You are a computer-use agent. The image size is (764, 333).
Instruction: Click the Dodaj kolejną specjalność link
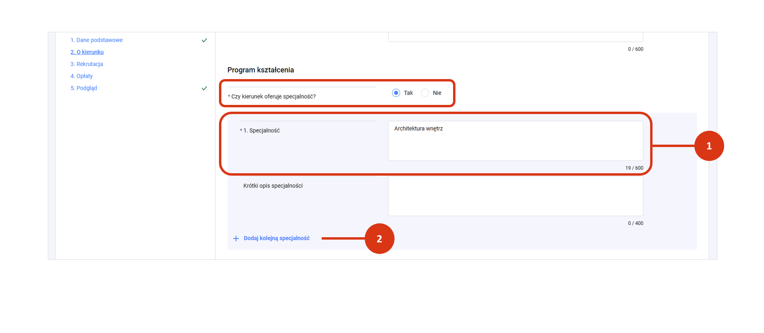(x=276, y=238)
